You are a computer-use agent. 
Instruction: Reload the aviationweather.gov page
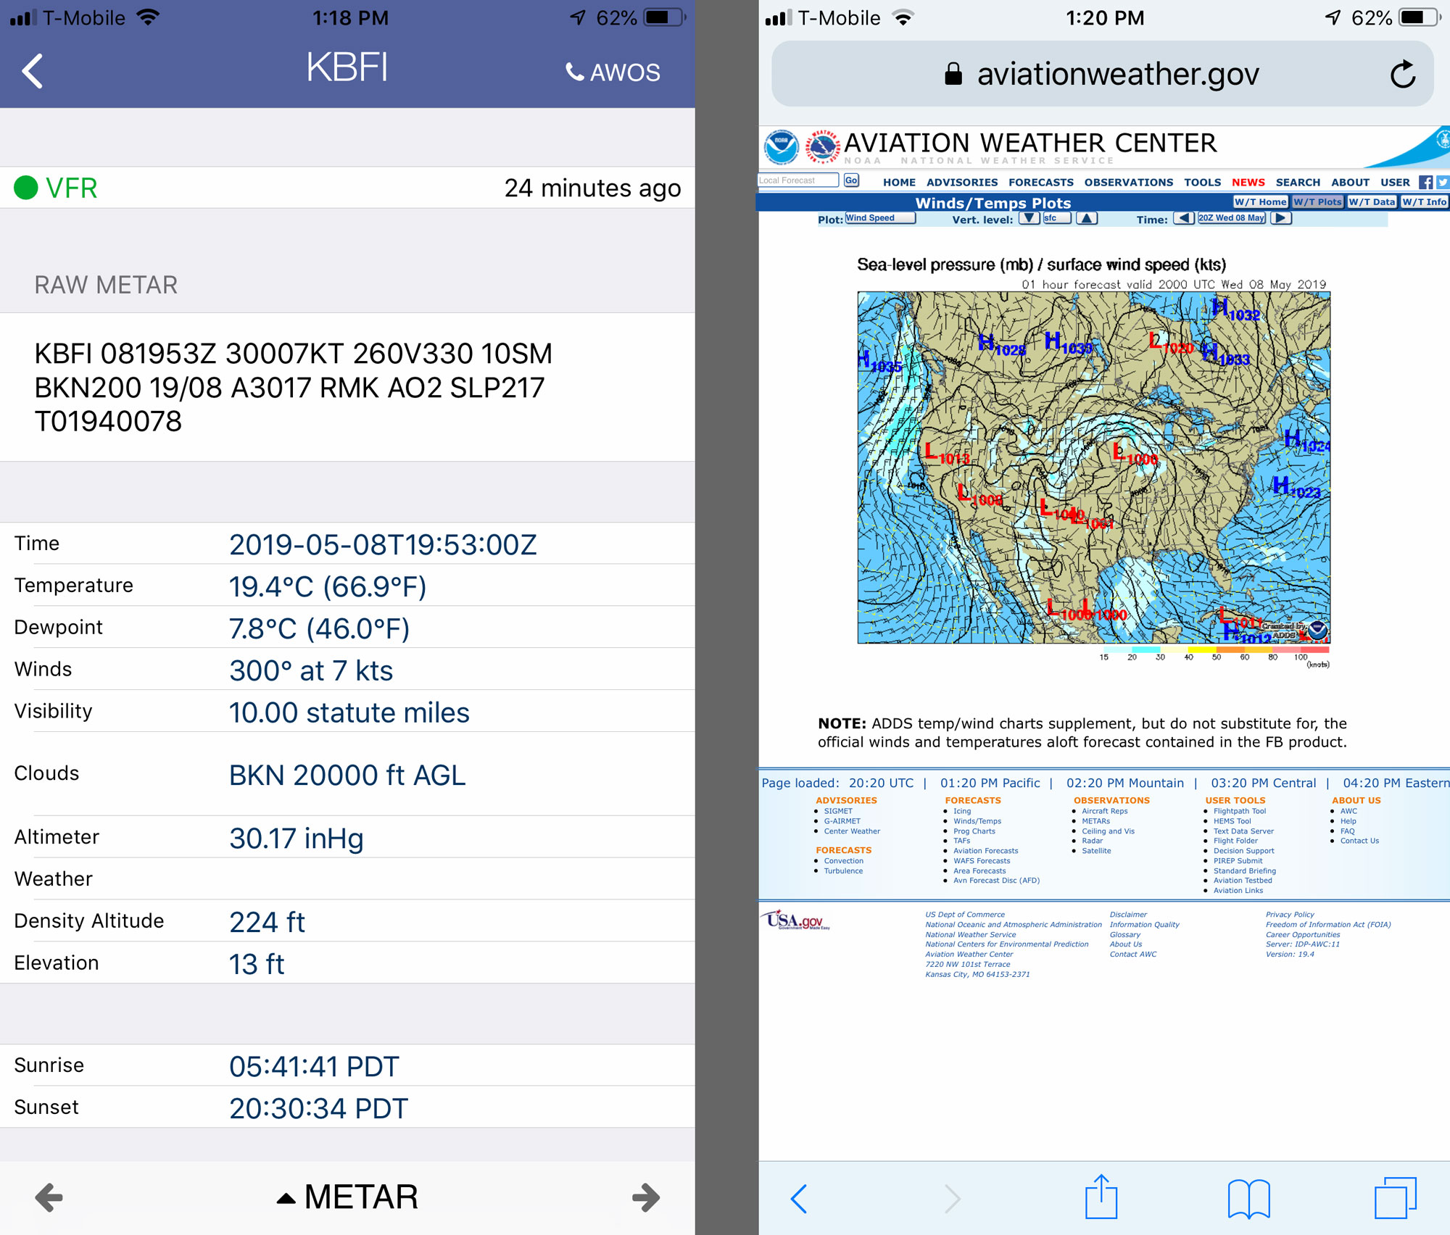pos(1403,74)
